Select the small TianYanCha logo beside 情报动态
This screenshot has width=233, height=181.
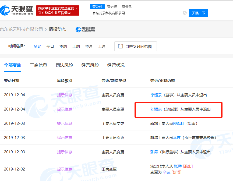coord(85,30)
